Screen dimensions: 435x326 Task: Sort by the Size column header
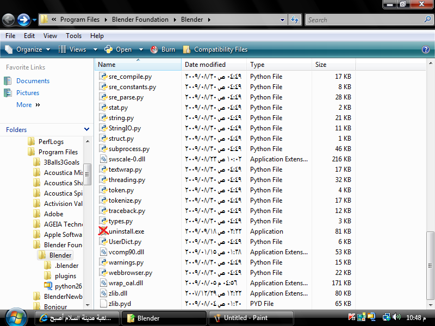(334, 65)
